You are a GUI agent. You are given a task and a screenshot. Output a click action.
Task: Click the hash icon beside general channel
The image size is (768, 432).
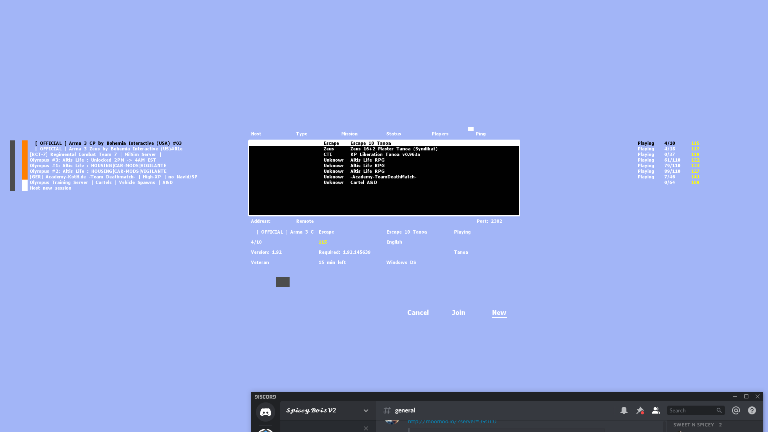pos(387,410)
